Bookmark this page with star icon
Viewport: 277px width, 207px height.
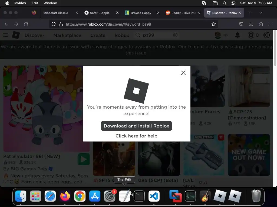214,24
